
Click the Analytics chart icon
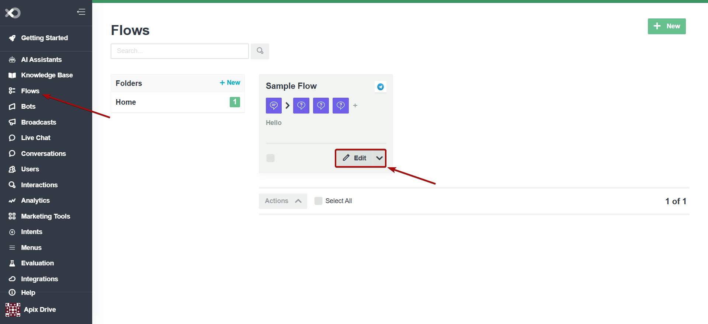tap(12, 201)
